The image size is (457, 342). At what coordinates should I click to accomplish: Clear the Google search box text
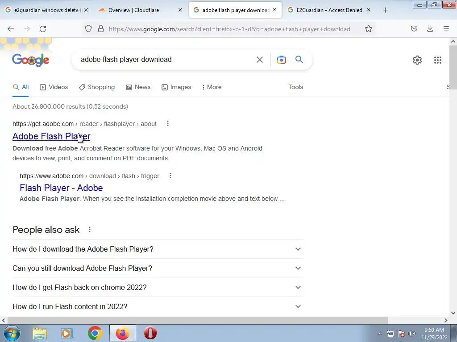260,60
